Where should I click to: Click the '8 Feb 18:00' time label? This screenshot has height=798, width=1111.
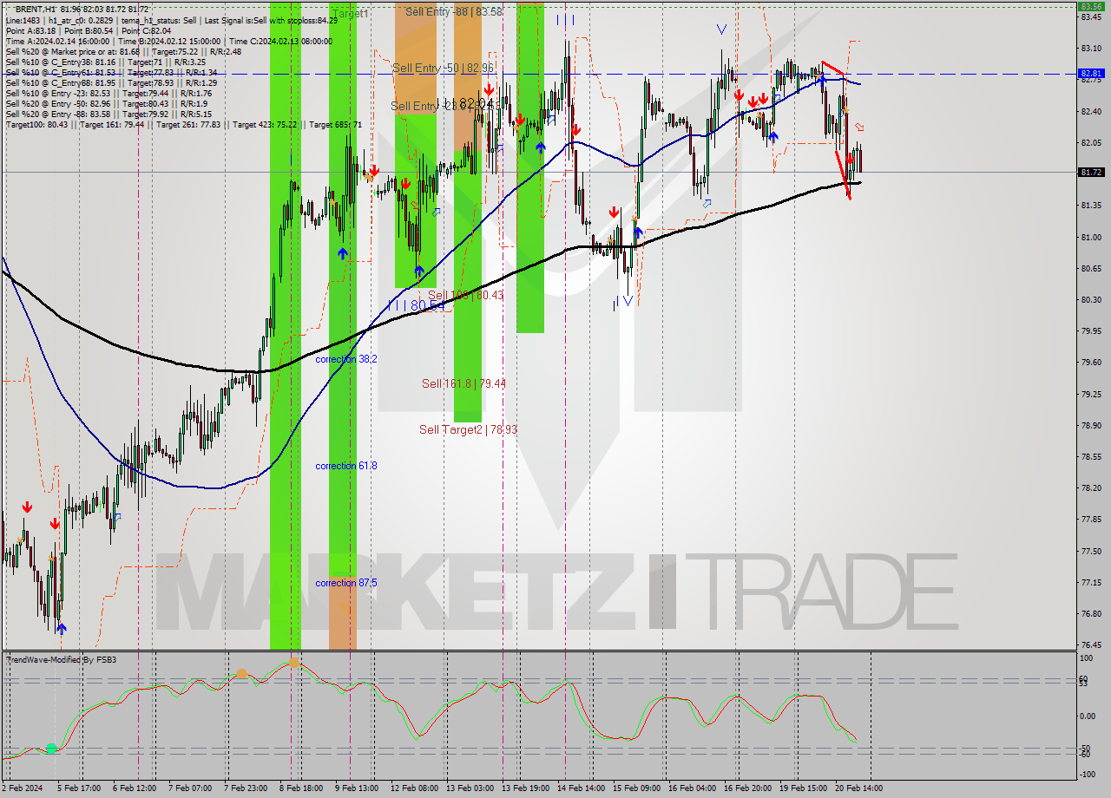[301, 788]
